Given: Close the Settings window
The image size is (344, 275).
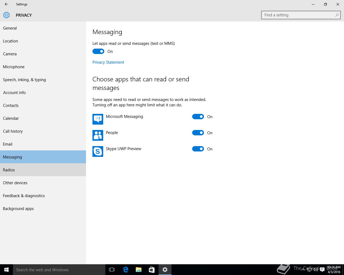Looking at the screenshot, I should point(338,4).
